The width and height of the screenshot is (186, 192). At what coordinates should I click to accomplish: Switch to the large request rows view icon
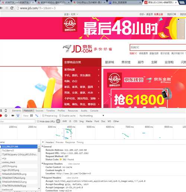[x=32, y=116]
